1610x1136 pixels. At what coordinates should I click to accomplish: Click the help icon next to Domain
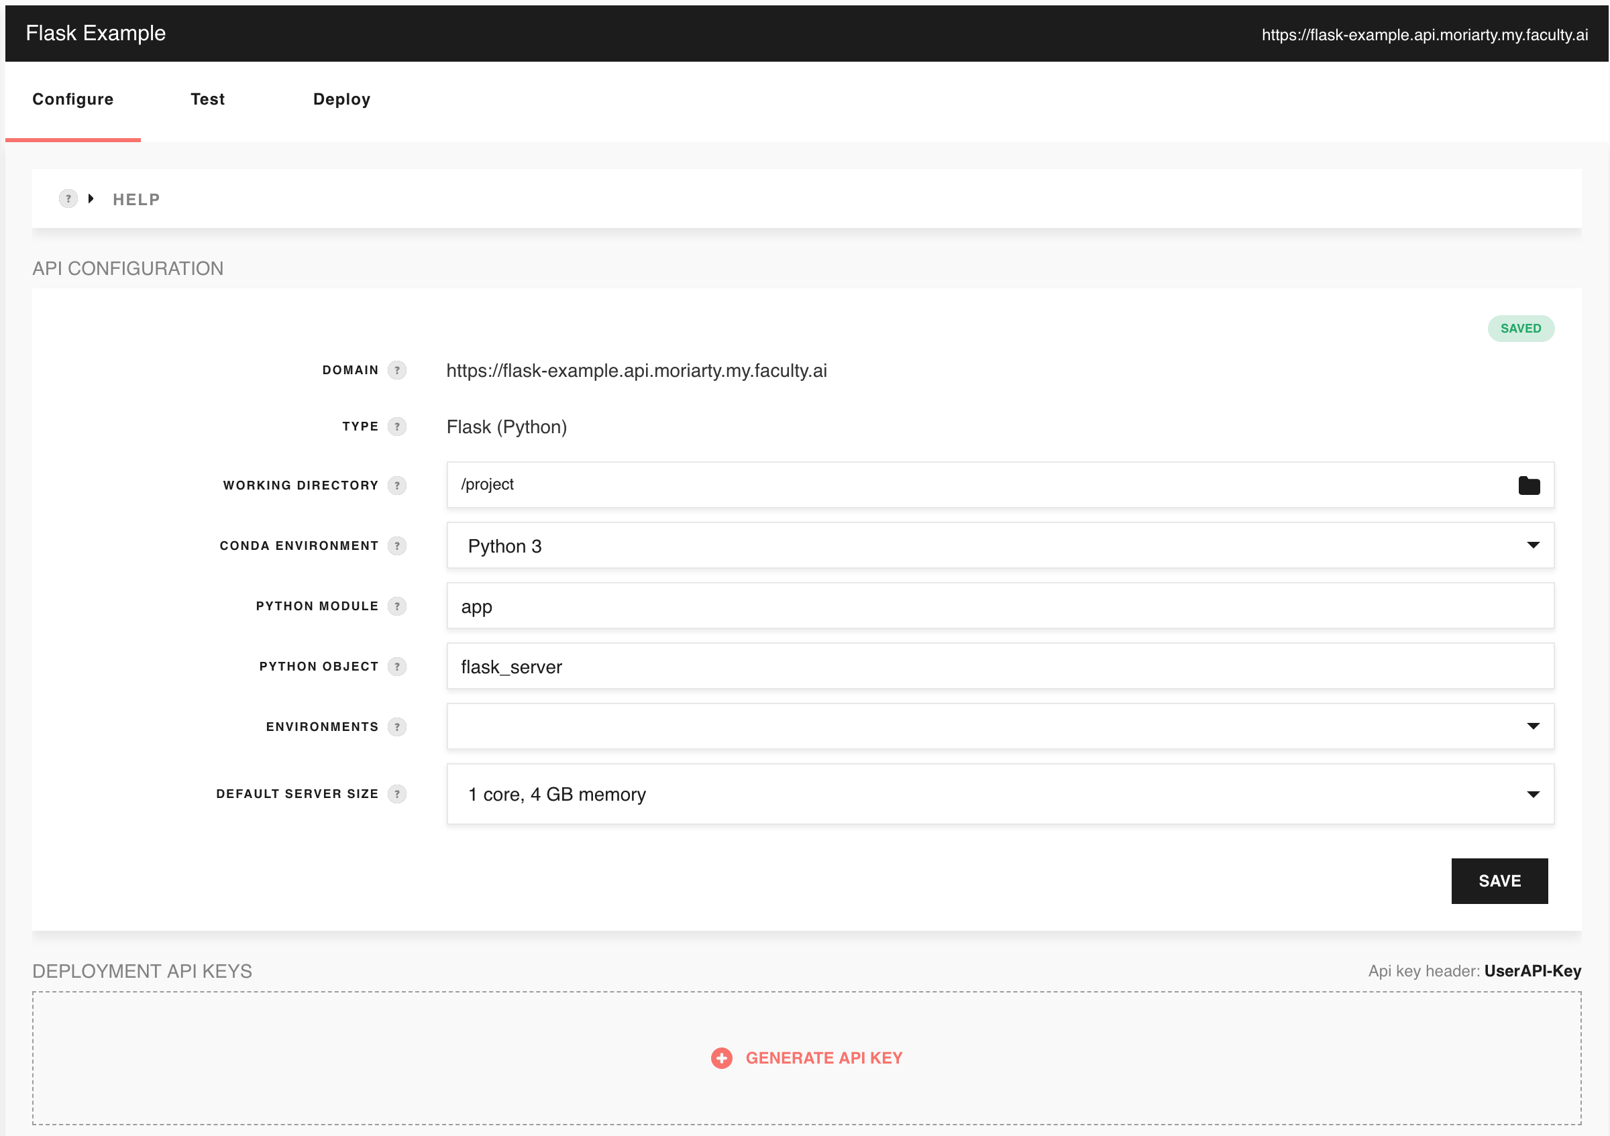(397, 370)
